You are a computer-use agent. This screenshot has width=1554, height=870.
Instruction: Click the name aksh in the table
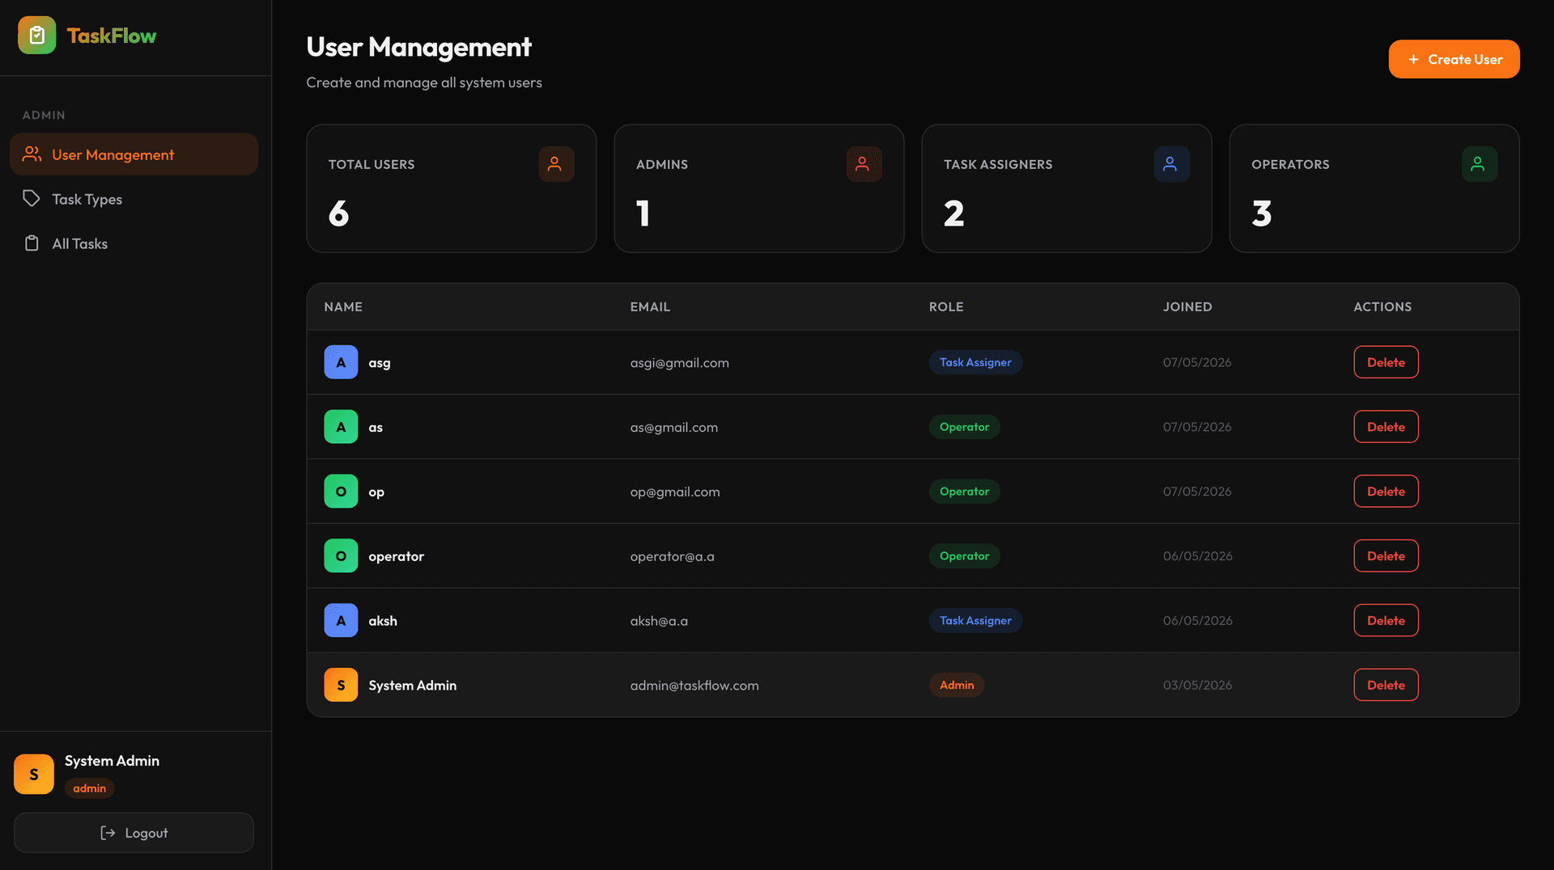point(382,621)
